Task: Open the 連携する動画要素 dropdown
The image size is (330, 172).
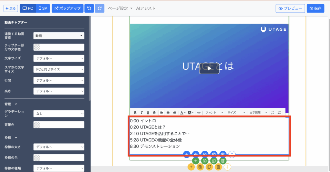Action: (x=59, y=35)
